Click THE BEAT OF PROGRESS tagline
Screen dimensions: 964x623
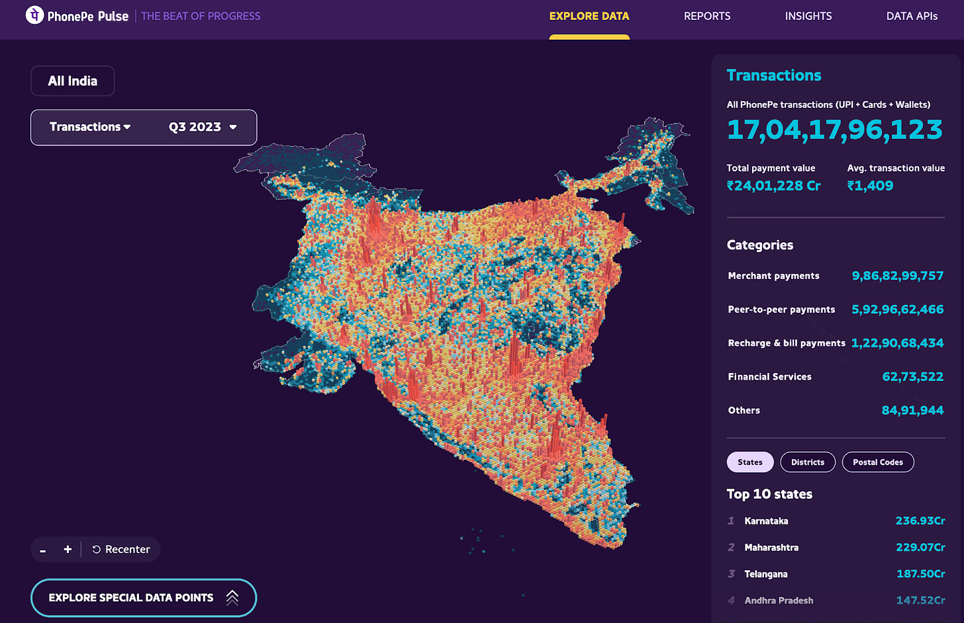[201, 16]
